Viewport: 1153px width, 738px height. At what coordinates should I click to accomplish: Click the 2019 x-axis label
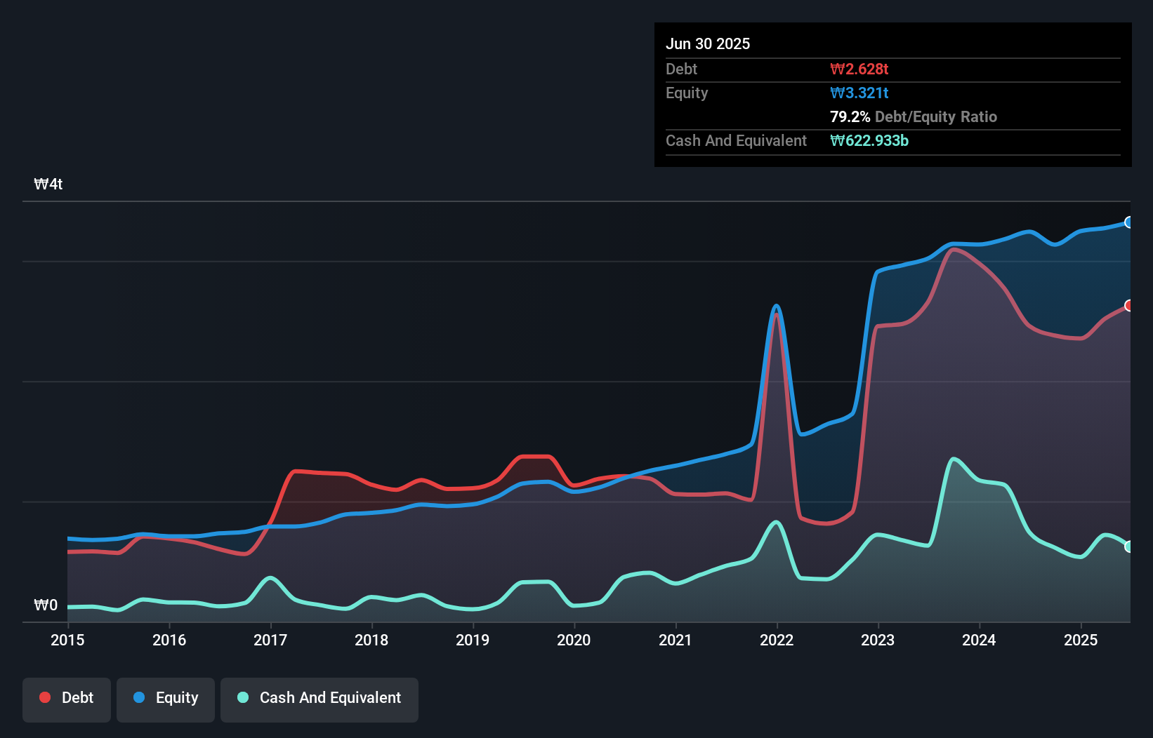click(473, 640)
